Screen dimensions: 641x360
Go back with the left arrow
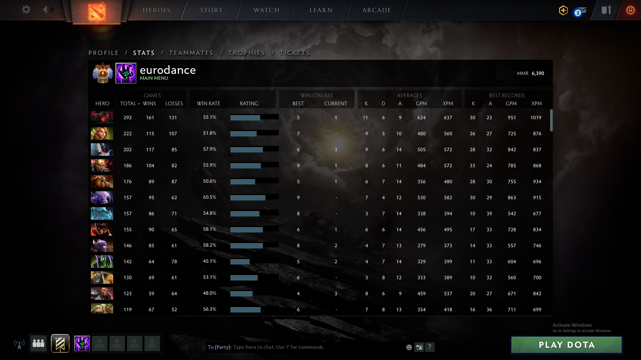tap(45, 10)
